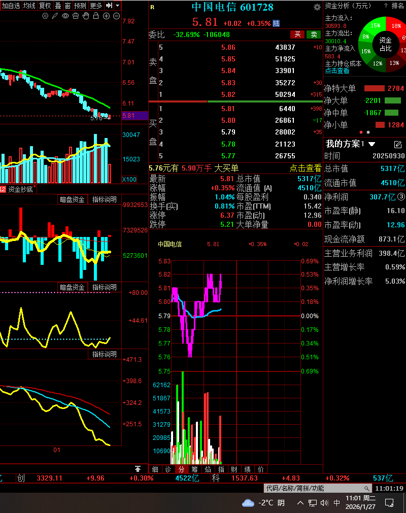
Task: Switch to the 焰 flame tab
Action: [x=208, y=469]
